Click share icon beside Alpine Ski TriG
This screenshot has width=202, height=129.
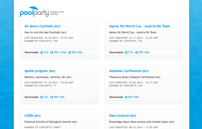coord(126,52)
